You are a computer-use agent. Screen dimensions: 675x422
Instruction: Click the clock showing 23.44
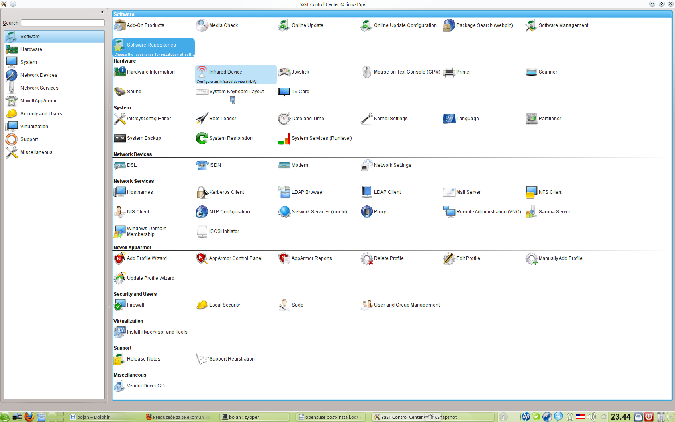coord(620,417)
